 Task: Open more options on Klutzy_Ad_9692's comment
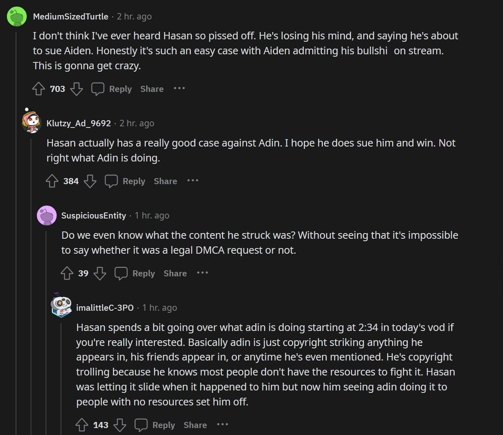coord(193,180)
